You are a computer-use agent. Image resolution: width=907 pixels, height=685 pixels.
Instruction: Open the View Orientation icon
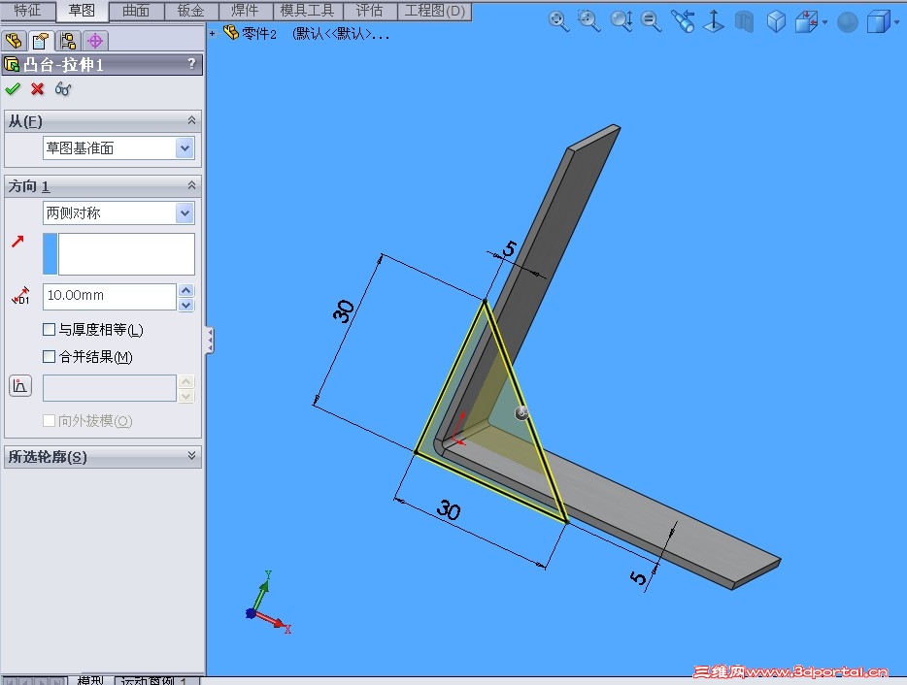click(x=806, y=22)
